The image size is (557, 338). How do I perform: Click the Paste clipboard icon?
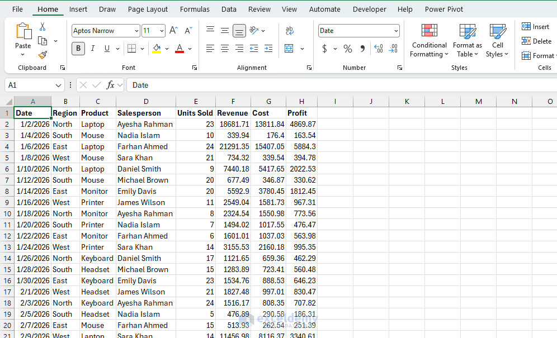point(23,31)
